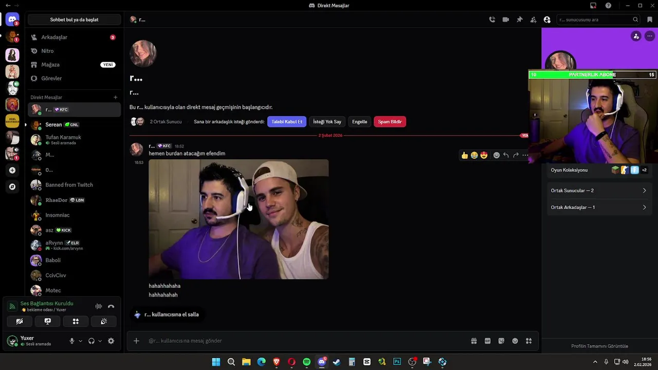
Task: Mute the microphone in the user panel
Action: pos(72,341)
